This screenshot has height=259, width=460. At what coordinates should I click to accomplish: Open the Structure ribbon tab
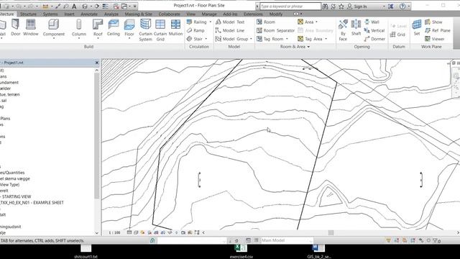click(28, 14)
